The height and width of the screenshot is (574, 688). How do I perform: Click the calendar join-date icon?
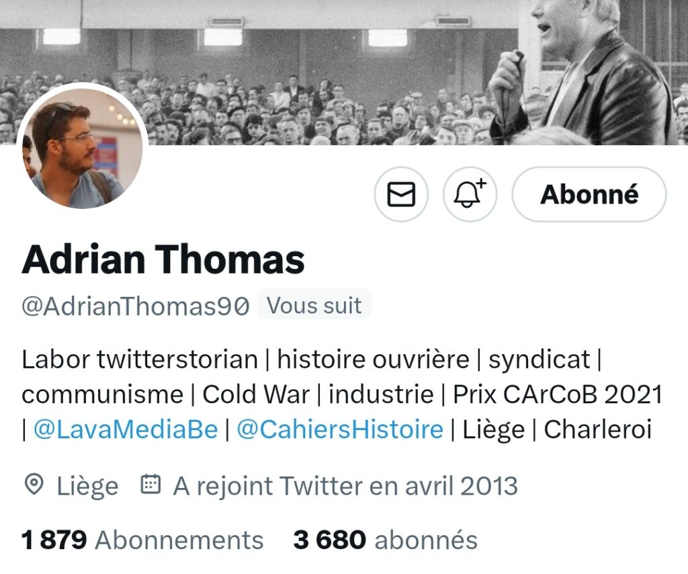150,484
